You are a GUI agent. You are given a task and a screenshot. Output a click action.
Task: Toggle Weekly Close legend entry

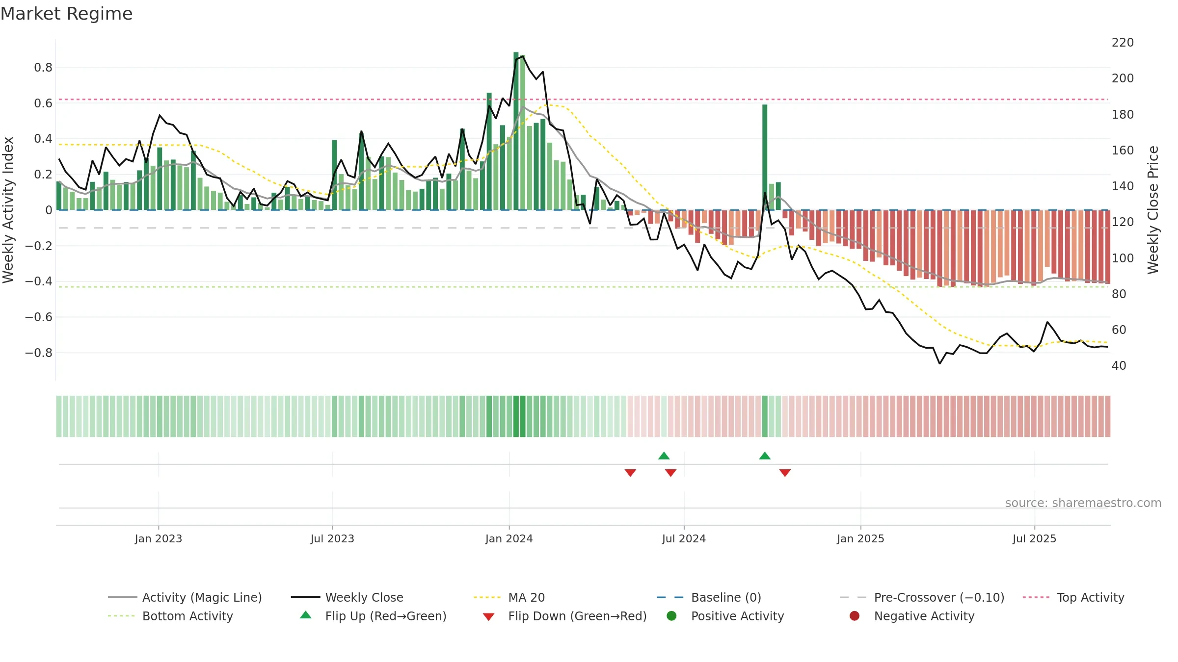coord(347,597)
